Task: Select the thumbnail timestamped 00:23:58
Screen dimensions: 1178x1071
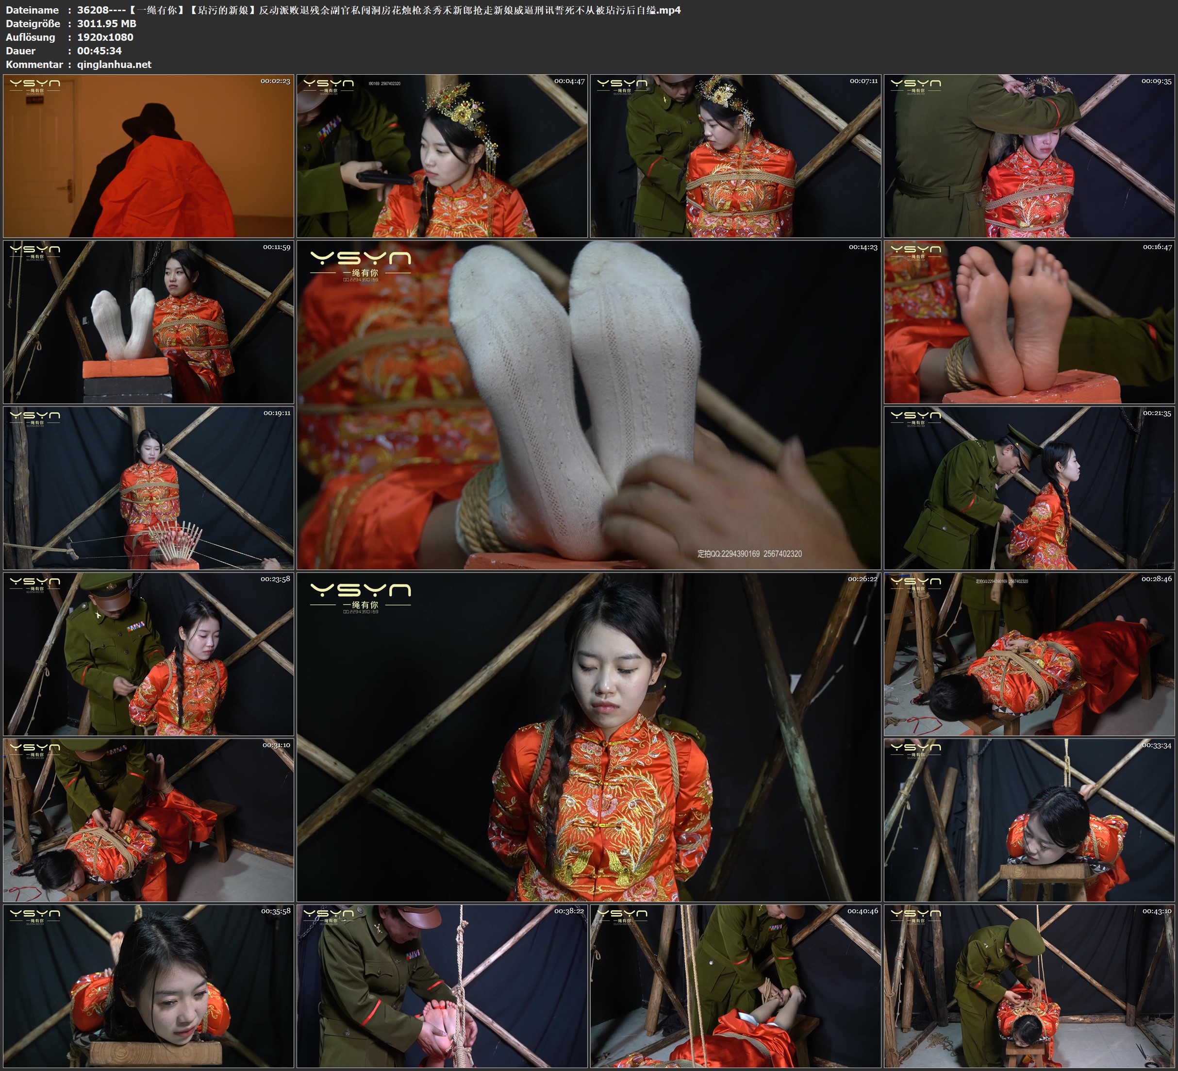Action: pos(149,653)
